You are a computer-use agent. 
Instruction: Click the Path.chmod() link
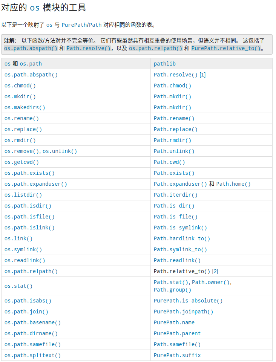pos(172,86)
